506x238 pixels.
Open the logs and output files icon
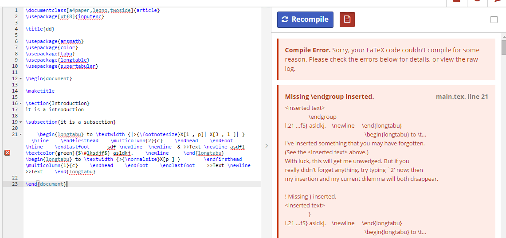pos(347,20)
